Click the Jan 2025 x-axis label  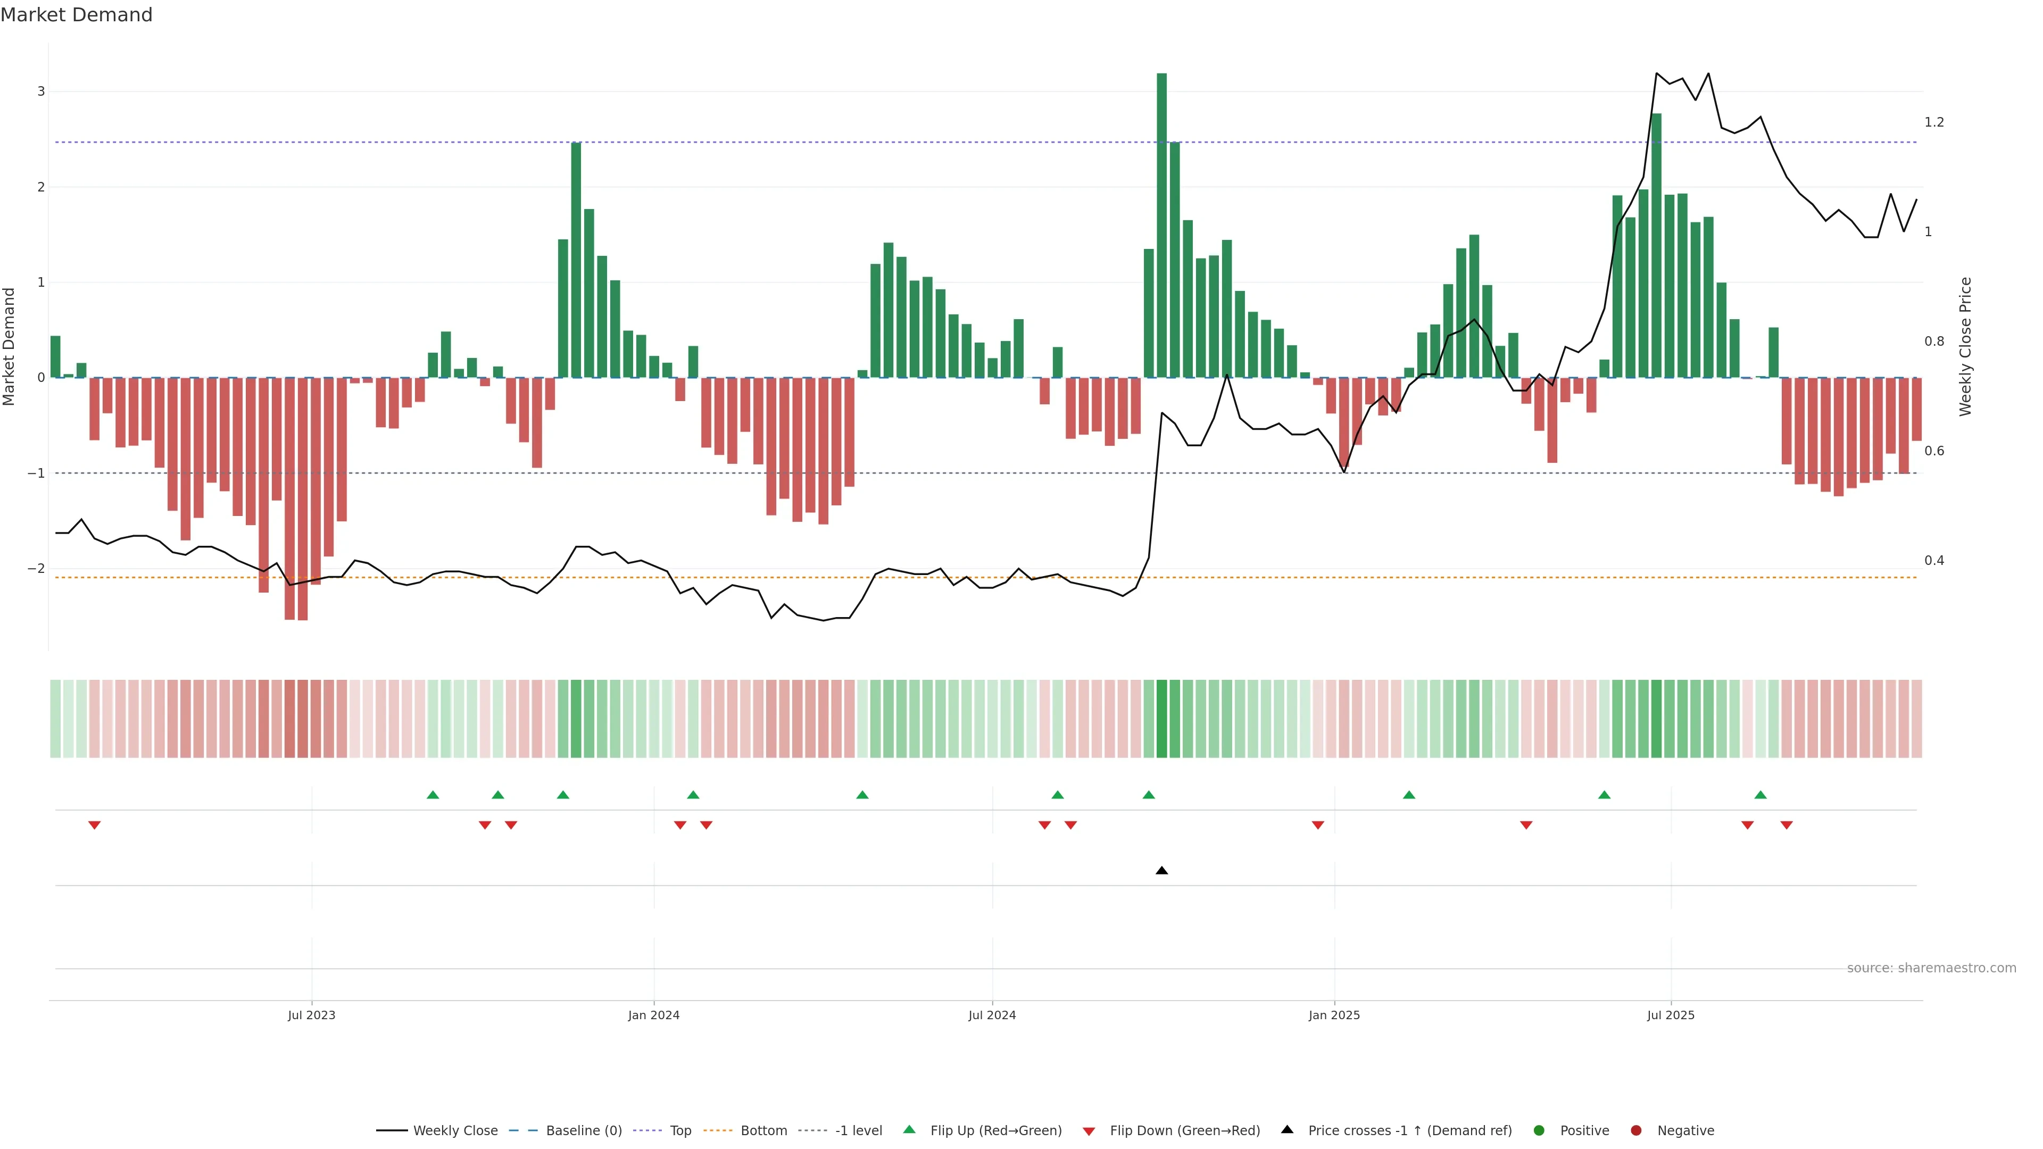pos(1334,1015)
